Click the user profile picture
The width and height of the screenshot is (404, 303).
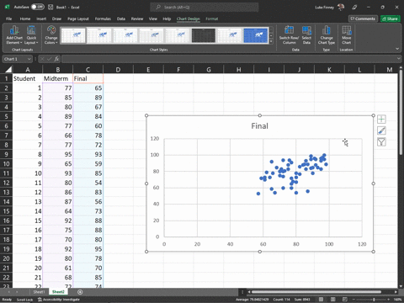(341, 7)
